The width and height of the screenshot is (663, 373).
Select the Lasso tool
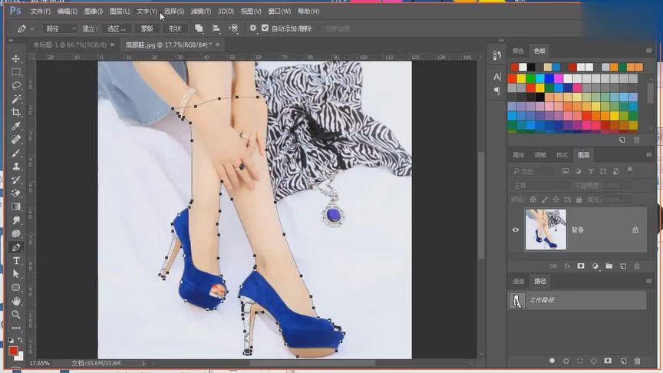(16, 85)
